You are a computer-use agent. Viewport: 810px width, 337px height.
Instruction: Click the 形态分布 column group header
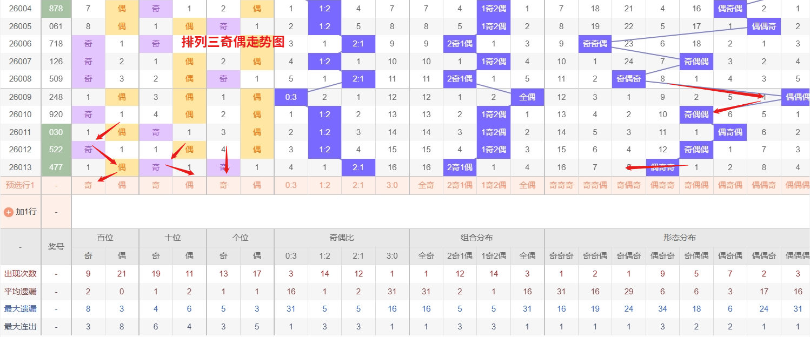(x=679, y=238)
